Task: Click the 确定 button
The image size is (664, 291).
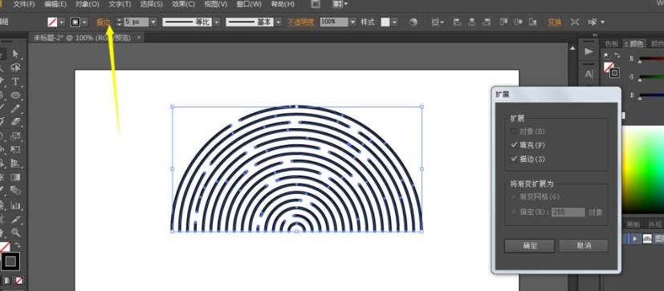Action: pyautogui.click(x=529, y=246)
